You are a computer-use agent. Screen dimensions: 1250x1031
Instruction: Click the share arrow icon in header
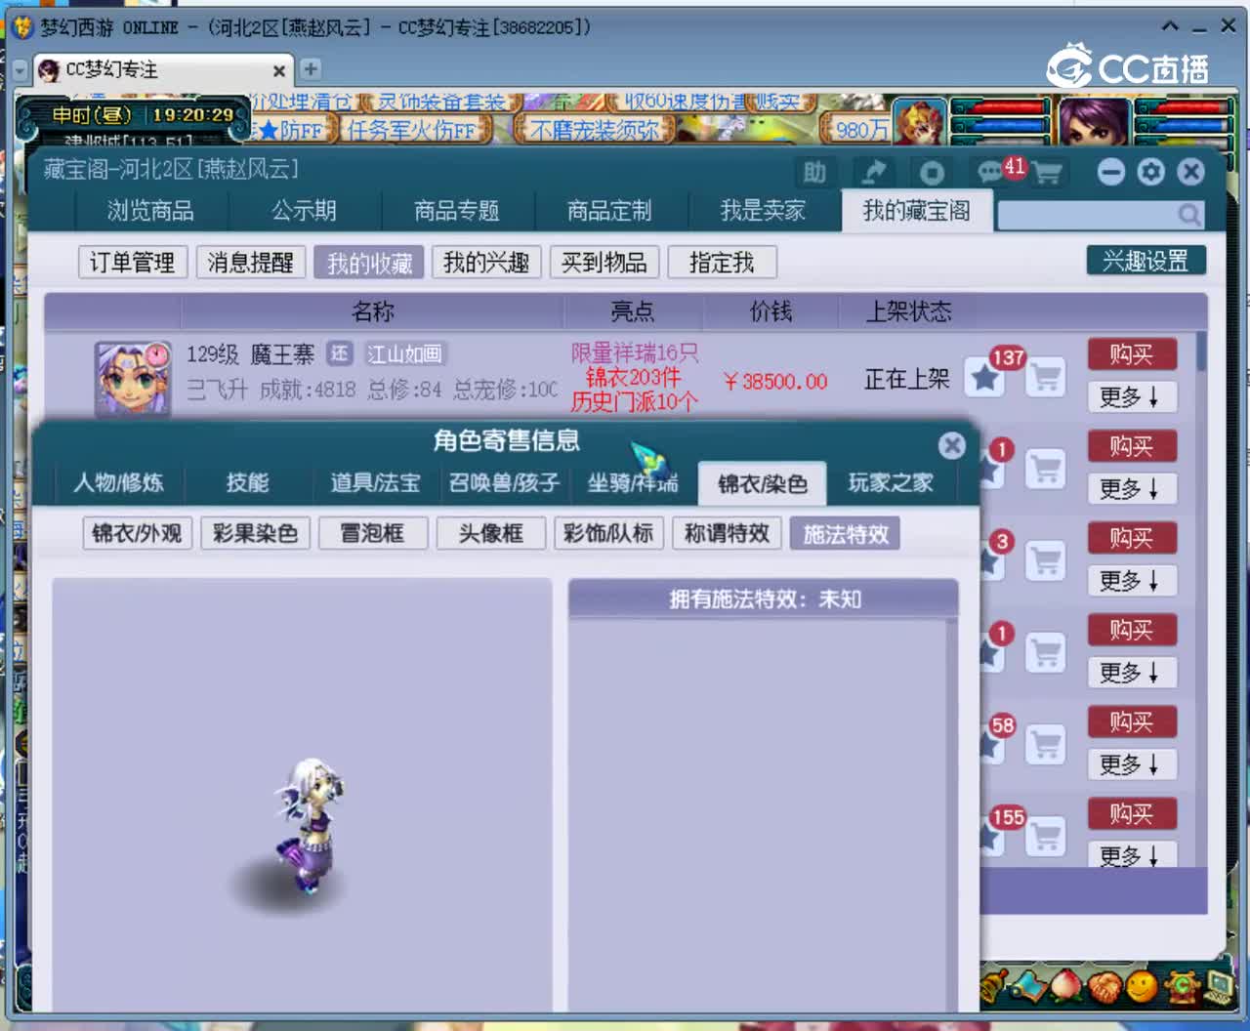(873, 173)
